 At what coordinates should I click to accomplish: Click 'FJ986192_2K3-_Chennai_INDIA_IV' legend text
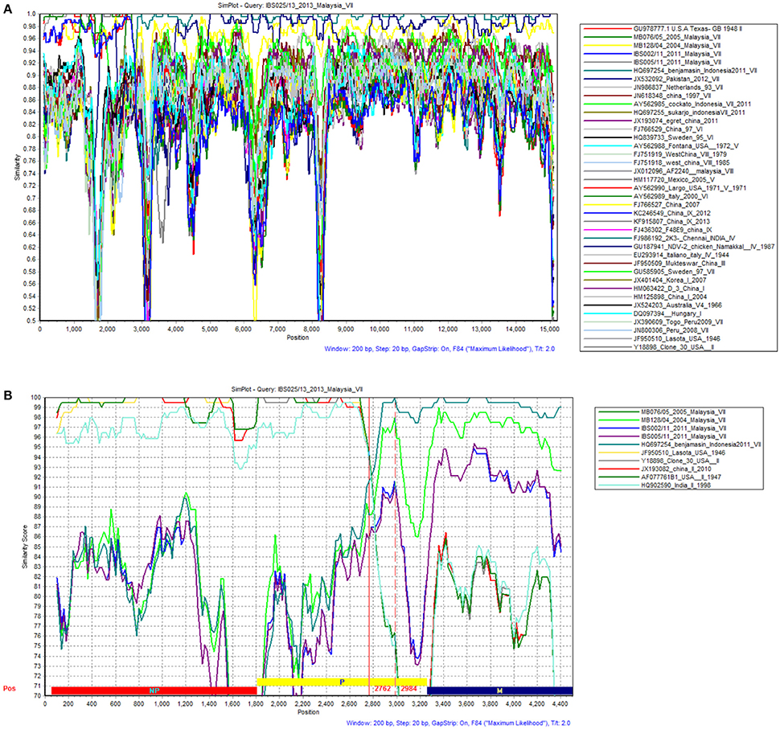tap(684, 239)
